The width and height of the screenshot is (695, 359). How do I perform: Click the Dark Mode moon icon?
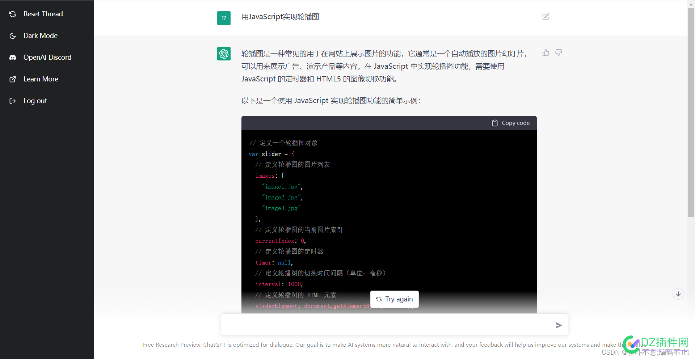13,36
